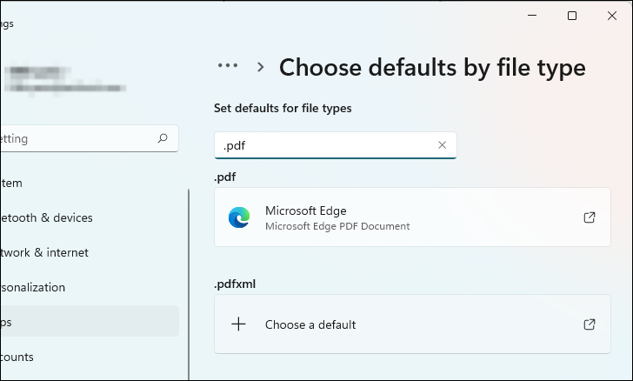Viewport: 633px width, 381px height.
Task: Go to Personalization settings
Action: (35, 287)
